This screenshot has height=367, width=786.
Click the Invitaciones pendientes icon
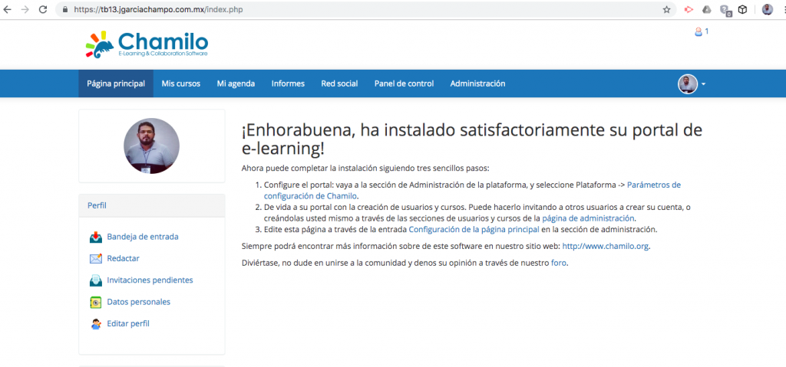(x=96, y=280)
